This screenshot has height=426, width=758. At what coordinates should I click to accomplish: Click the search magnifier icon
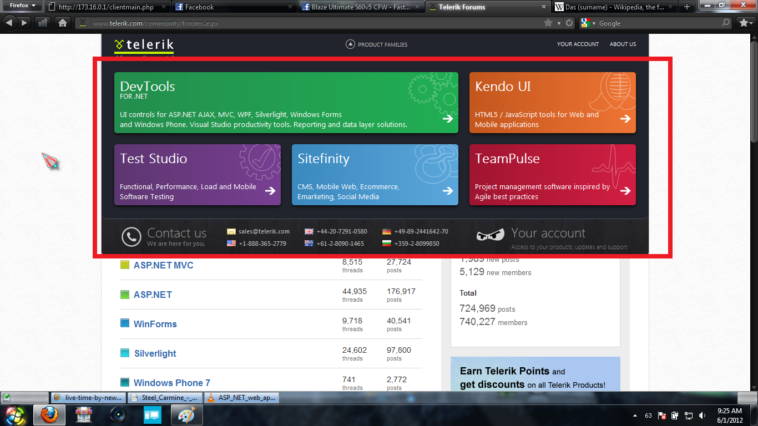pyautogui.click(x=726, y=23)
